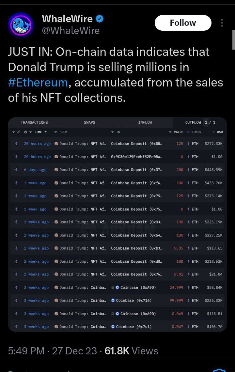Image resolution: width=235 pixels, height=372 pixels.
Task: Click the FROM column filter icon
Action: (x=56, y=132)
